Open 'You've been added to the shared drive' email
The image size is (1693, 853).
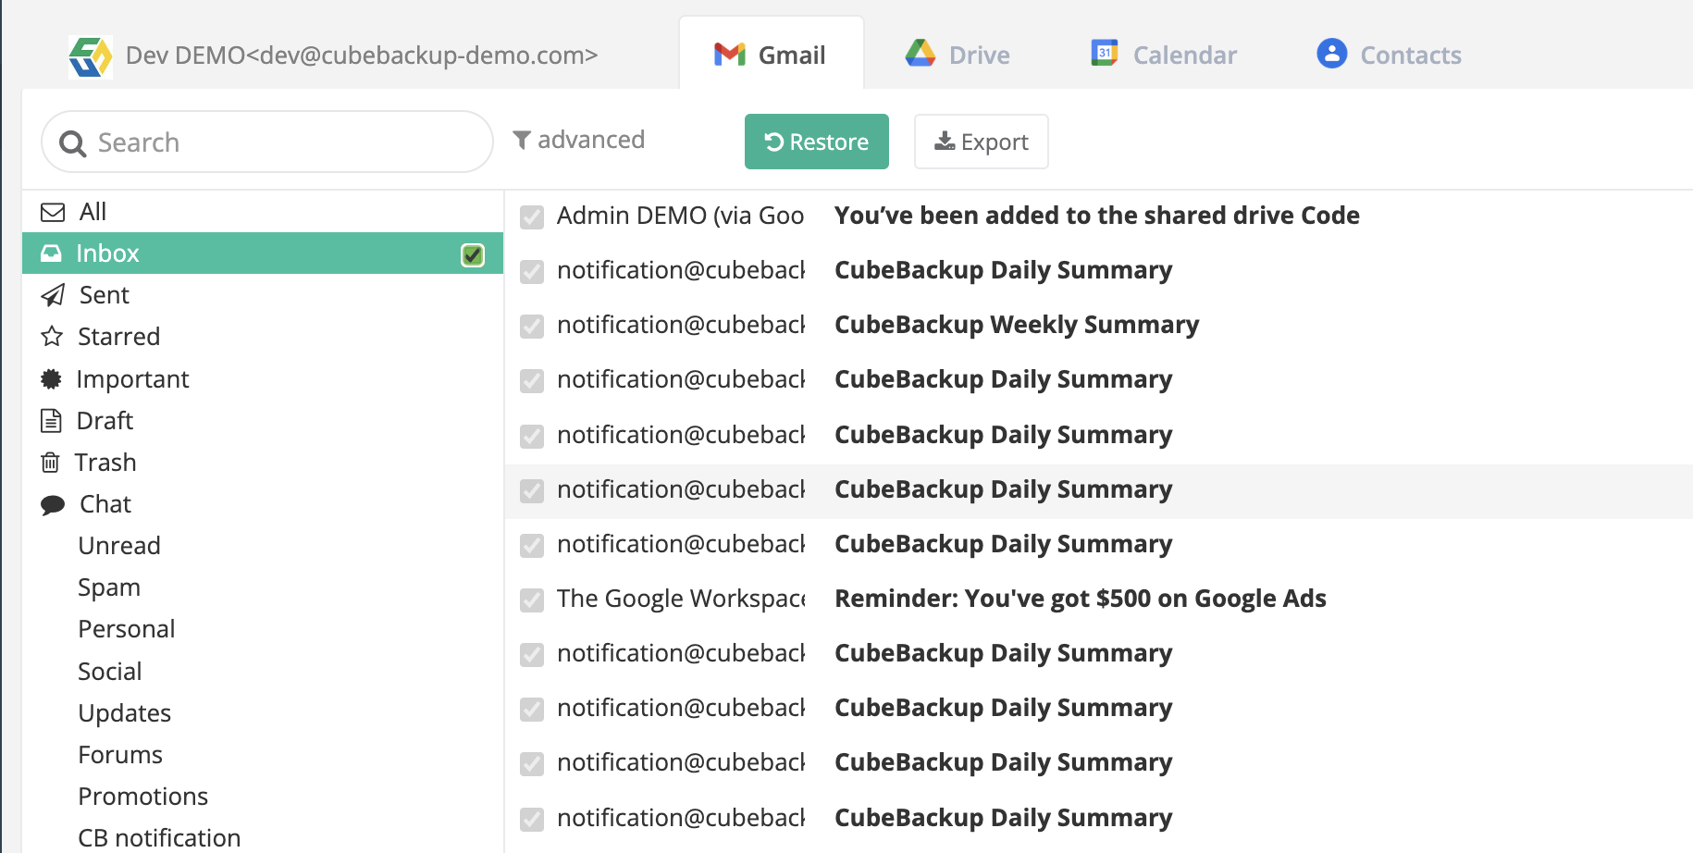(x=1097, y=216)
